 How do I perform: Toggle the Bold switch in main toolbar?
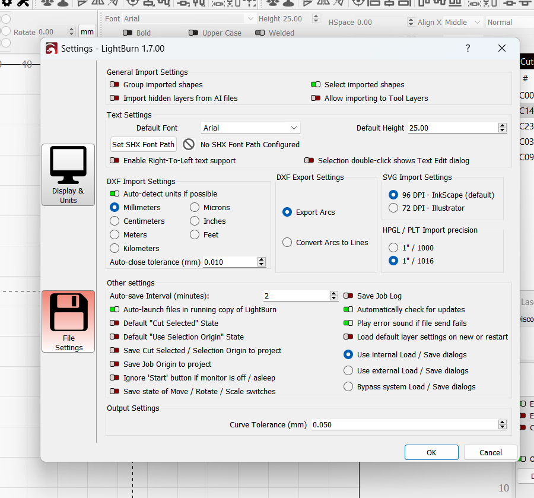click(128, 33)
